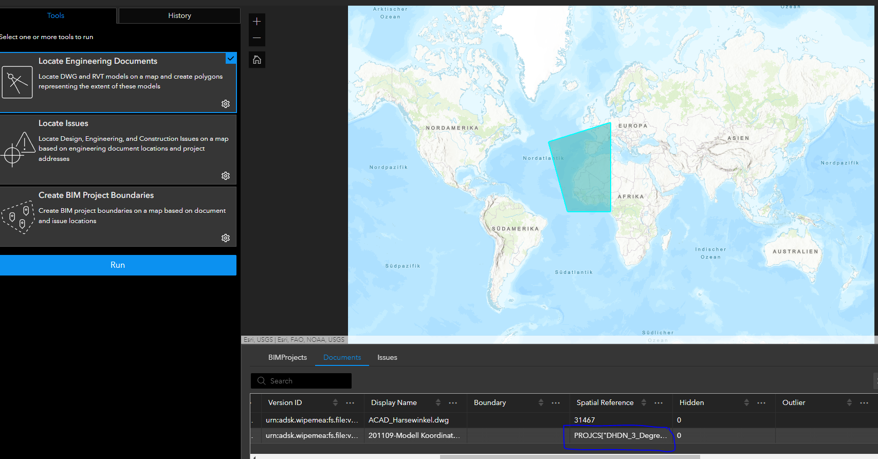Click the blue Run button

coord(118,265)
